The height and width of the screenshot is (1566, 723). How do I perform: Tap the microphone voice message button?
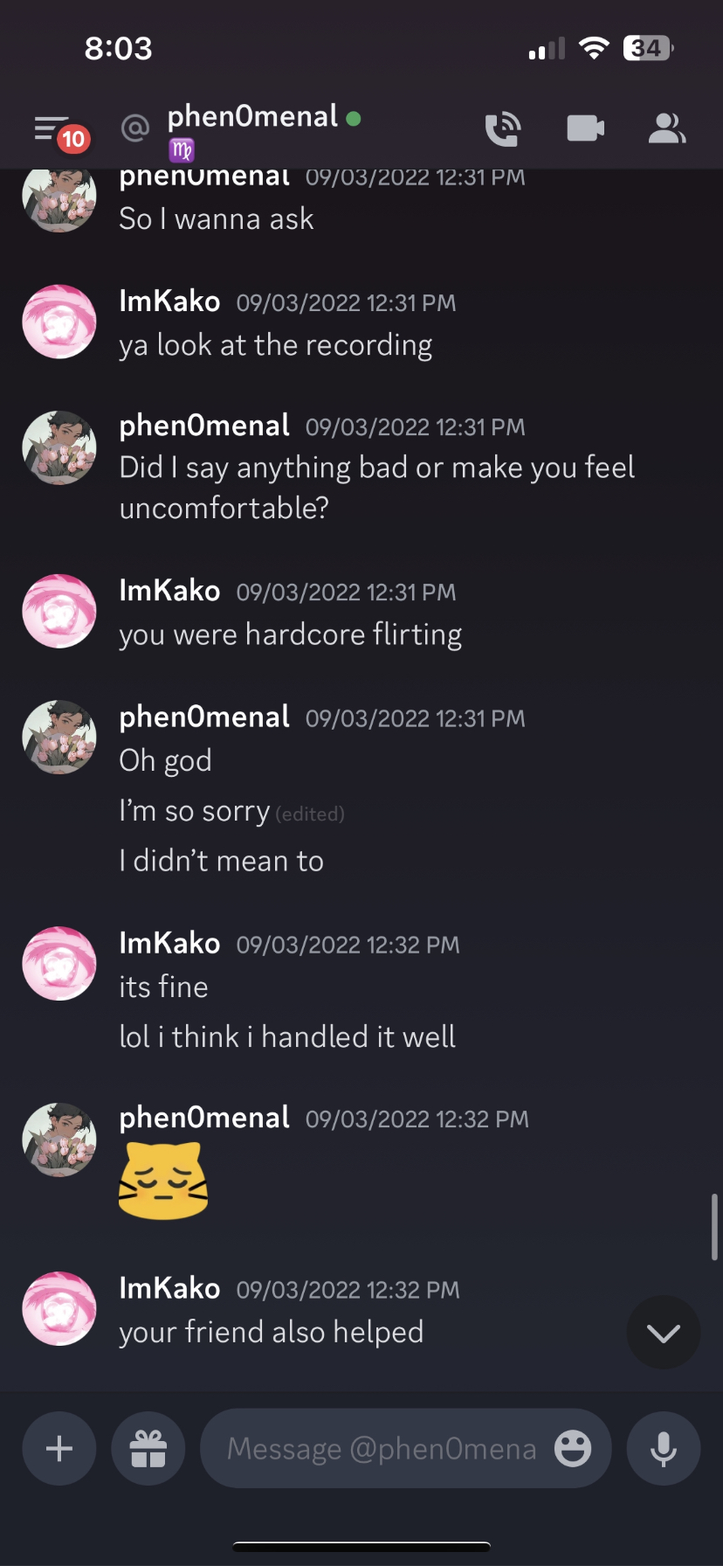click(x=664, y=1449)
